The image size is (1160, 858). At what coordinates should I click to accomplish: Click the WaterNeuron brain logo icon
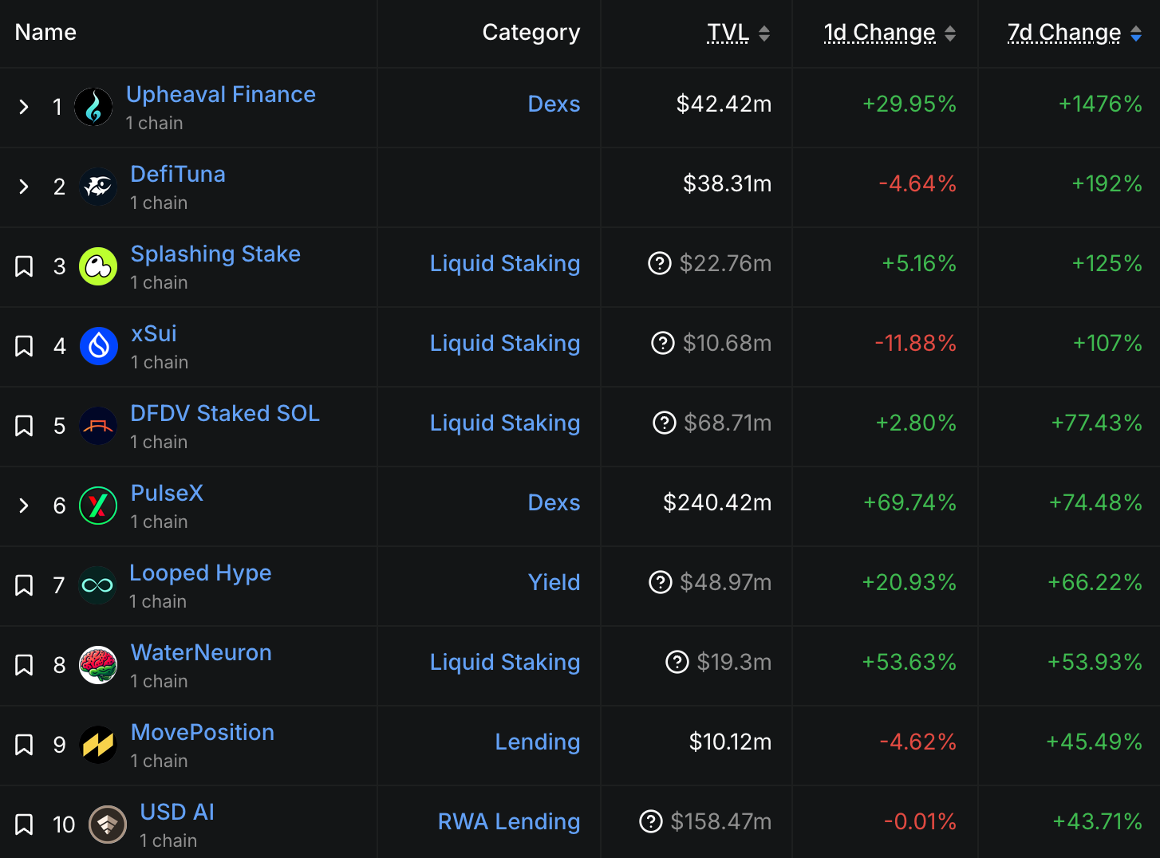[98, 665]
